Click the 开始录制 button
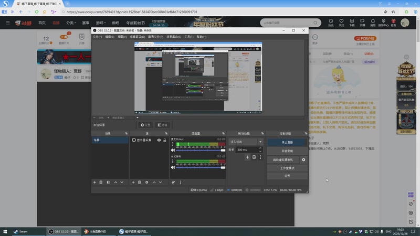420x236 pixels. 287,151
